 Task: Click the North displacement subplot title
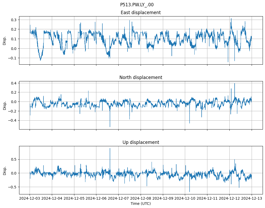point(141,77)
